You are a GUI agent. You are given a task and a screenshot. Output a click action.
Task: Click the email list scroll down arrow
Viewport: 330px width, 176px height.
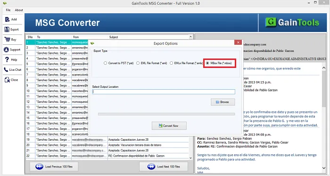click(190, 158)
